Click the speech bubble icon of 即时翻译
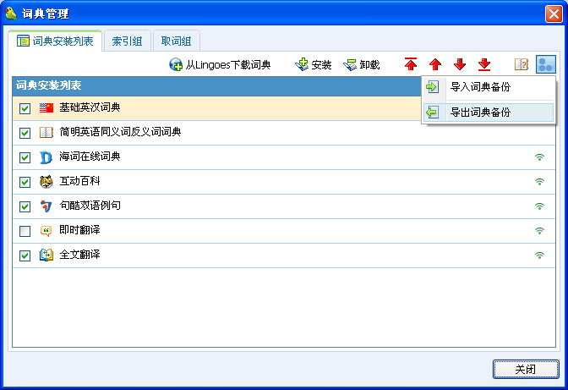 (46, 231)
